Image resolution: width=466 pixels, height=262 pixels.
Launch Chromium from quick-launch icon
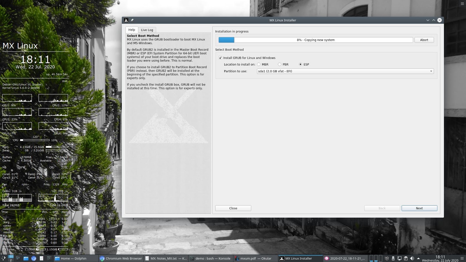(x=33, y=258)
